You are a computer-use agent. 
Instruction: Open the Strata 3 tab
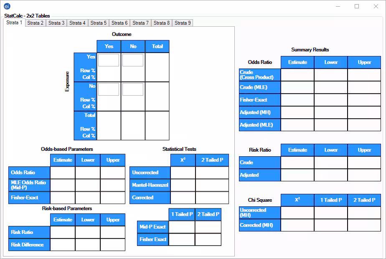56,23
